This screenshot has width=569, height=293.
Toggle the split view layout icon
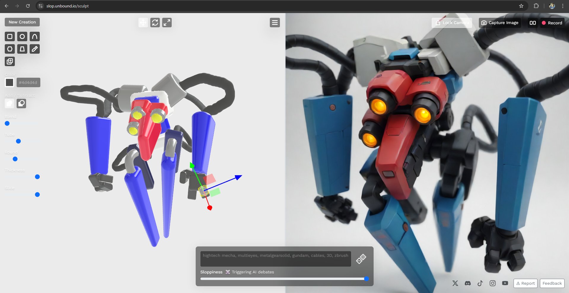tap(533, 23)
